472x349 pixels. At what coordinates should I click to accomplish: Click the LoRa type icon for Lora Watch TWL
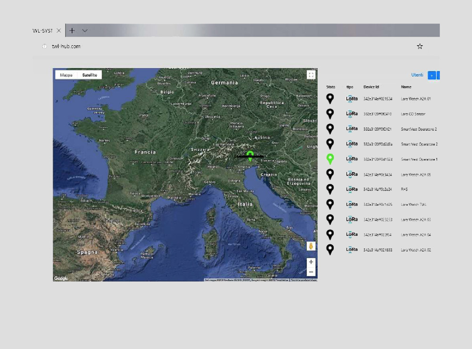pos(352,205)
